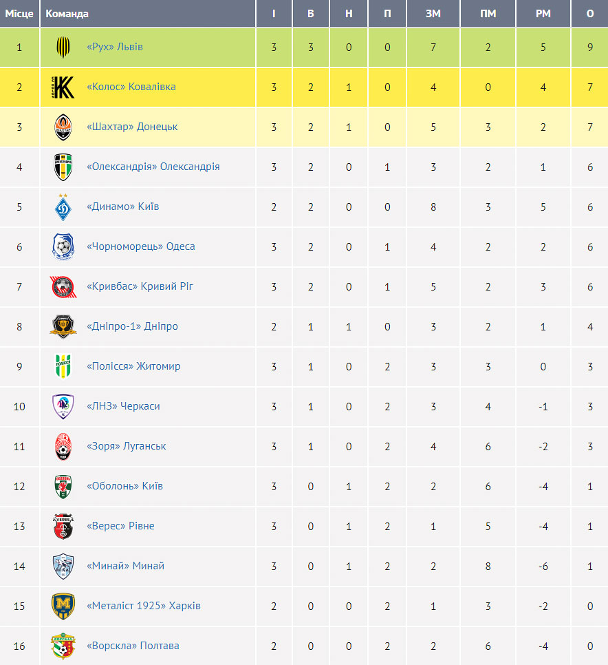Click the Kolos Kovalivka black K logo

pyautogui.click(x=63, y=87)
